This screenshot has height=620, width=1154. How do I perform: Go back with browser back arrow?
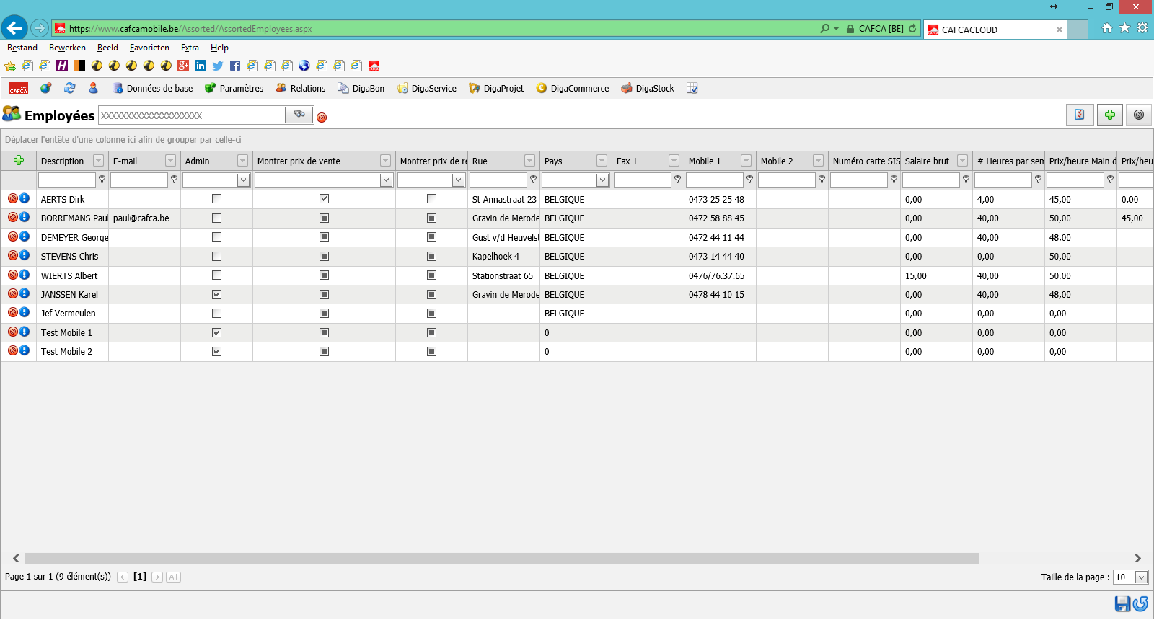pos(14,28)
